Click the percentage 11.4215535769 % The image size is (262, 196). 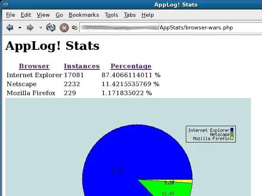(130, 84)
